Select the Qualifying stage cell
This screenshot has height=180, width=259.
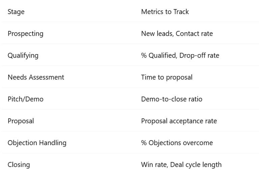[23, 56]
